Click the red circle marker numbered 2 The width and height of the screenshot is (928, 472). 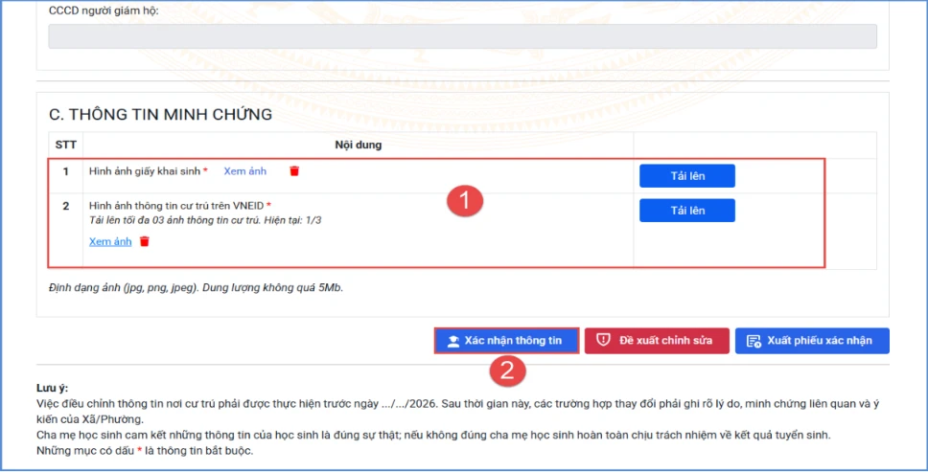point(506,371)
